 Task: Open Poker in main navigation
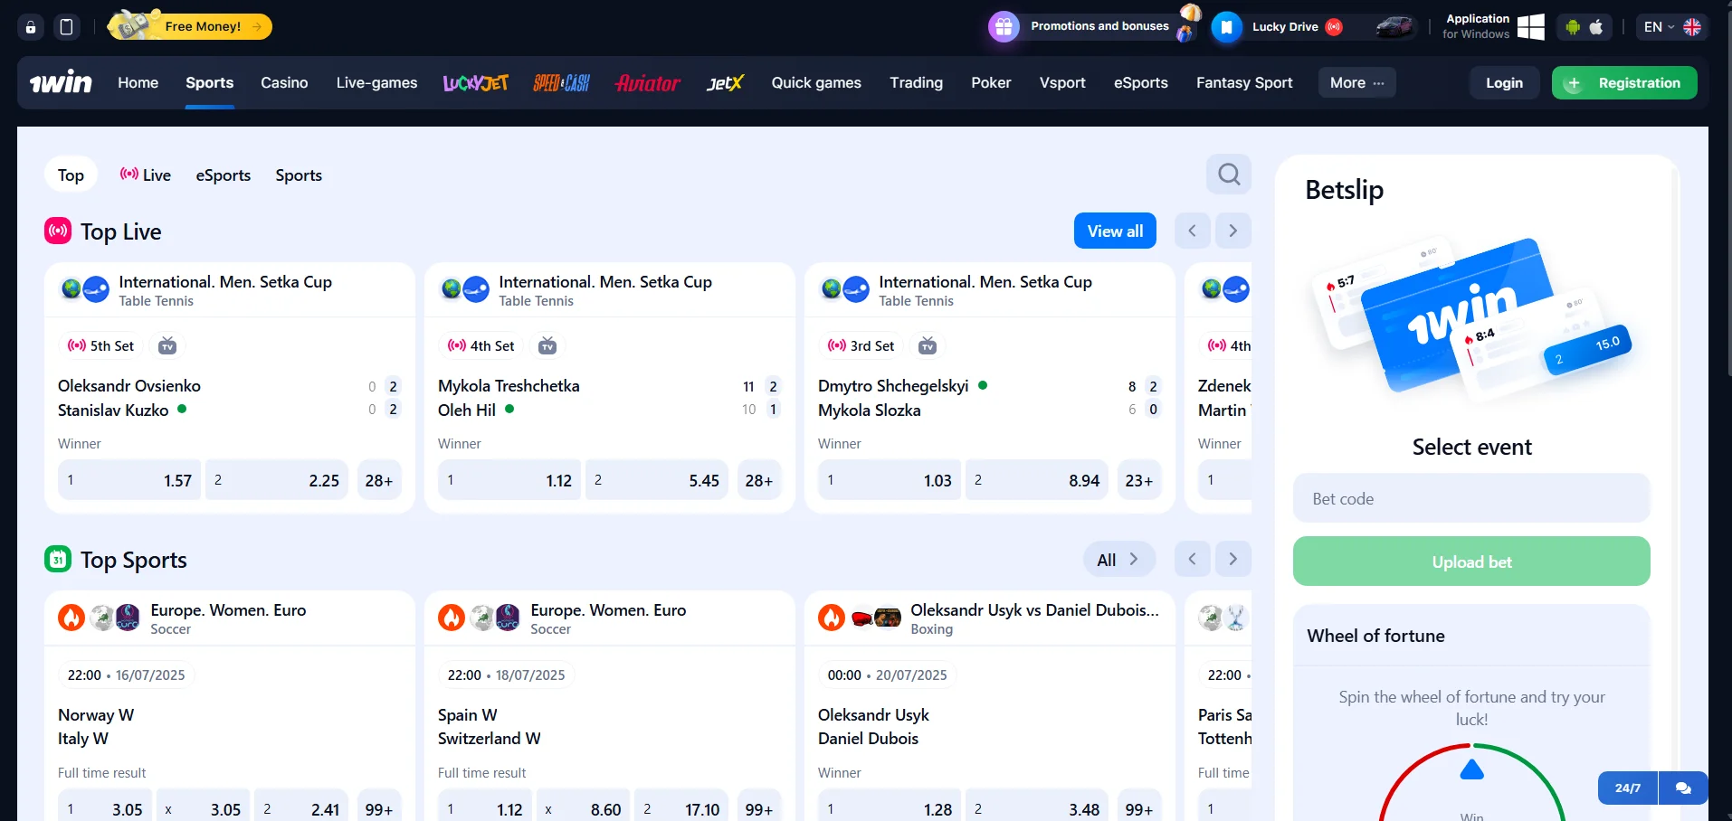pos(991,82)
